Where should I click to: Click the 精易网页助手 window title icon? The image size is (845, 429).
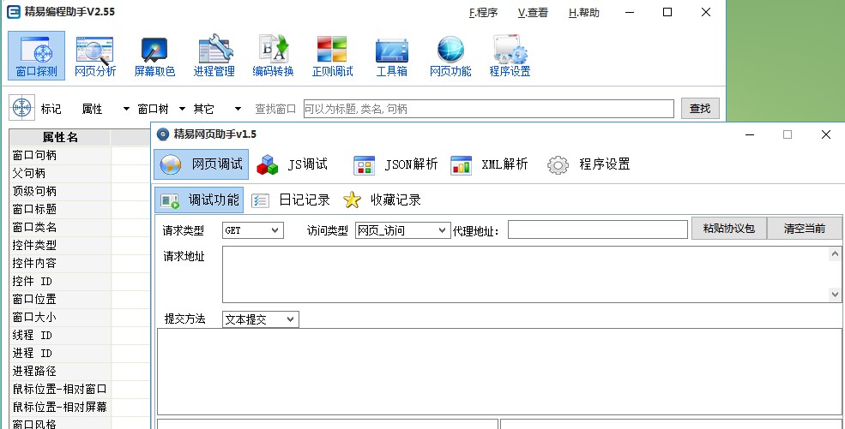[x=163, y=134]
